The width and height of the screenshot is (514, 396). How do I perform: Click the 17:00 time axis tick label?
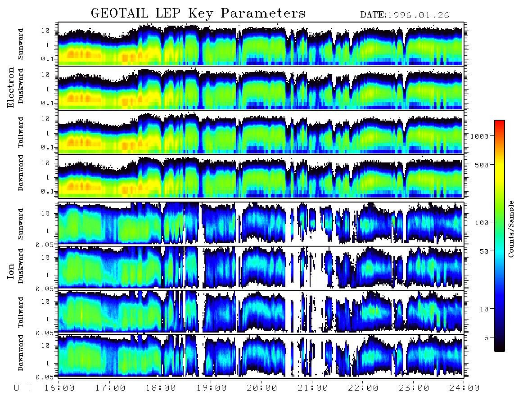click(x=110, y=388)
